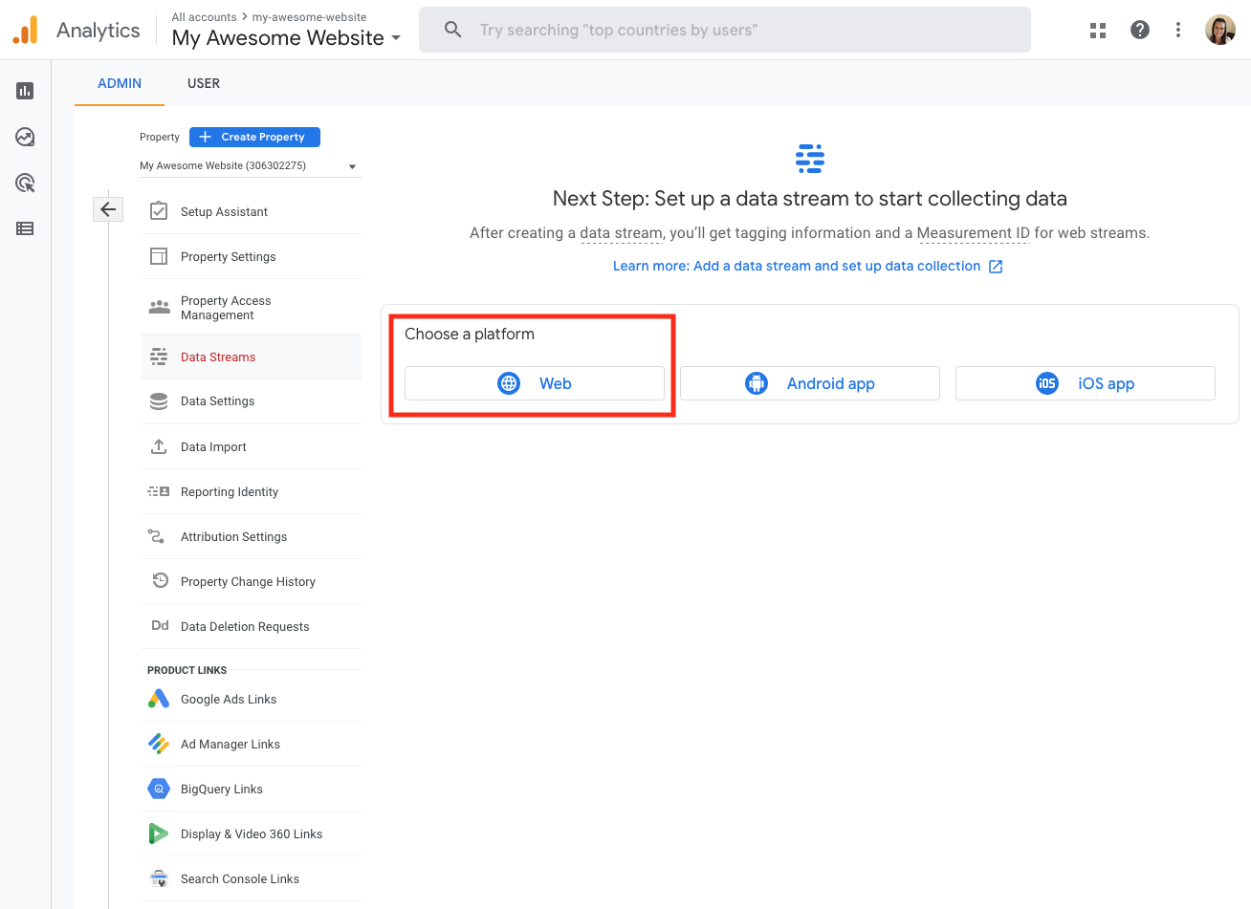Open Google Ads Links

pyautogui.click(x=252, y=699)
